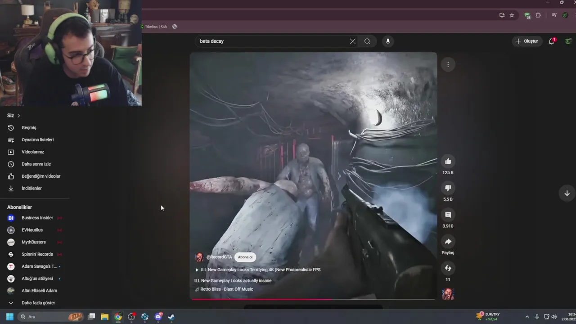Open the Windows Start menu

tap(9, 317)
